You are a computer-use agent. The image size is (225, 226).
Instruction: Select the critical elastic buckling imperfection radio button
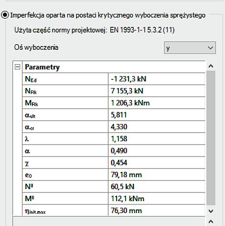coord(5,15)
